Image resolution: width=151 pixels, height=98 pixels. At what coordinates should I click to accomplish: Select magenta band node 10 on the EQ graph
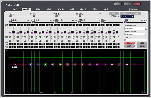coord(97,64)
